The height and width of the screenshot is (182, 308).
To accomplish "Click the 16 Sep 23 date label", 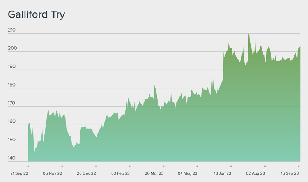I will [290, 173].
